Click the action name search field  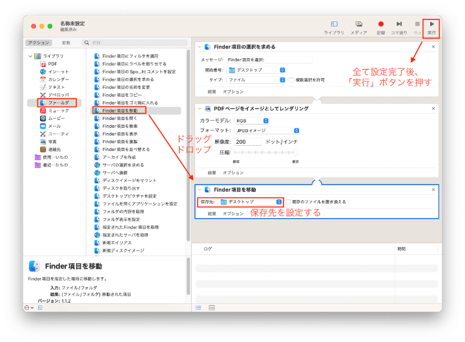(x=135, y=43)
